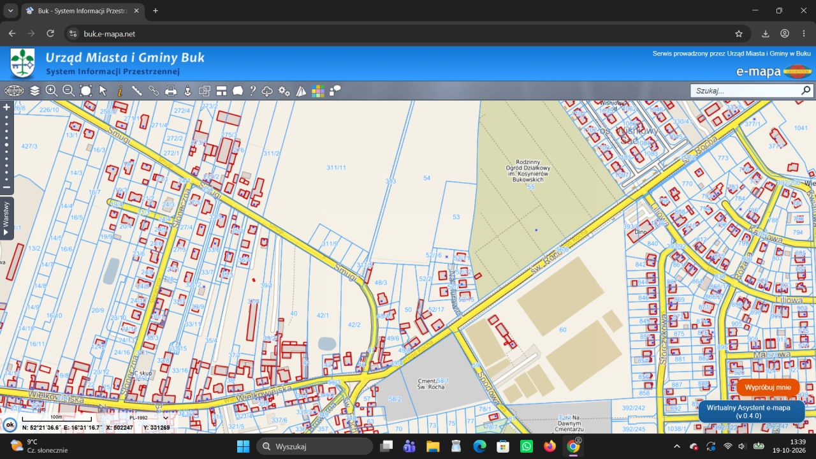This screenshot has width=816, height=459.
Task: Open the layers stack tool in toolbar
Action: coord(35,91)
